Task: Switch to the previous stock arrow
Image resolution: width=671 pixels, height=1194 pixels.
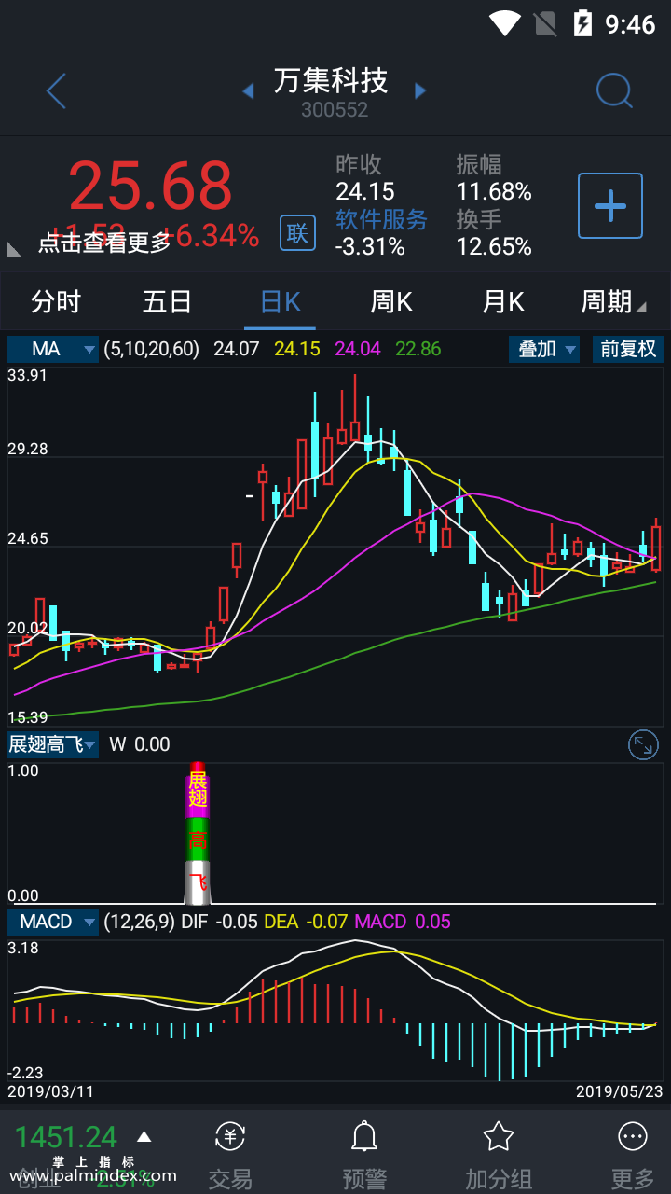Action: (x=248, y=90)
